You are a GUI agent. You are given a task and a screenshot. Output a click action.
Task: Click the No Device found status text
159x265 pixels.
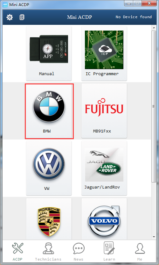pyautogui.click(x=134, y=17)
